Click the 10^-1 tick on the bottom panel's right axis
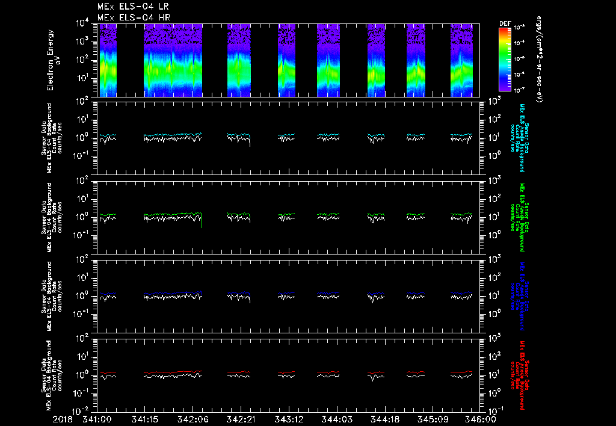 click(494, 411)
